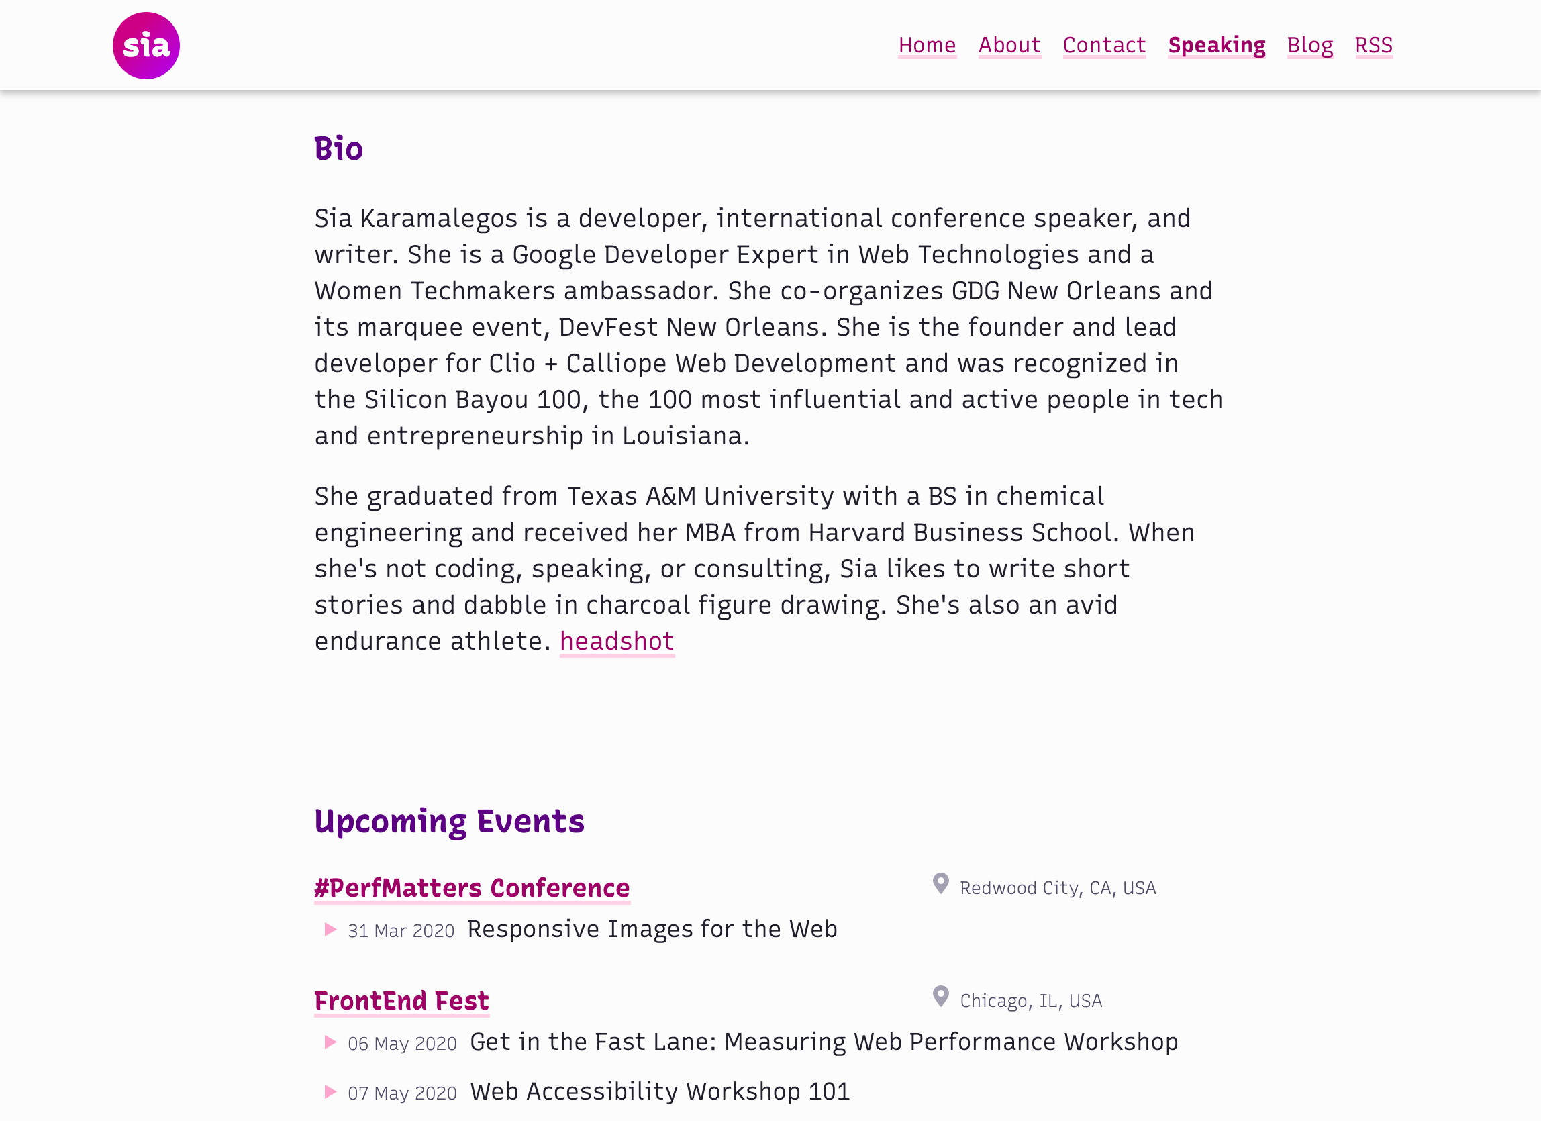Click the round pink sia logo
The height and width of the screenshot is (1121, 1541).
coord(146,46)
